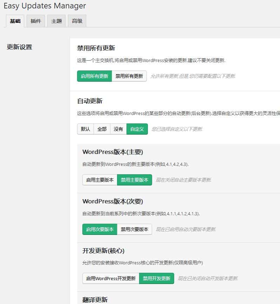
Task: Select 启用所有更新 toggle button
Action: click(x=94, y=76)
